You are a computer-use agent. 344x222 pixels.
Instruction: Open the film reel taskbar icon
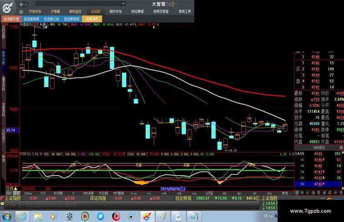point(69,217)
